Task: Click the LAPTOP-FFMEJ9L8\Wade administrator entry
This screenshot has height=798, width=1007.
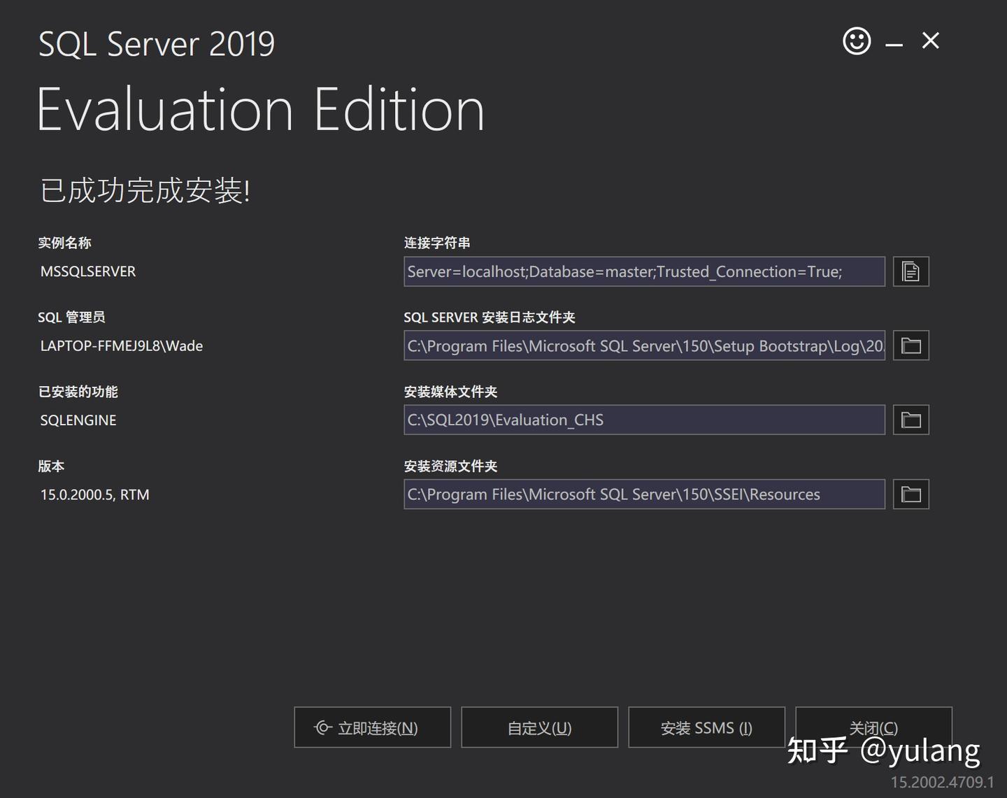Action: (x=121, y=345)
